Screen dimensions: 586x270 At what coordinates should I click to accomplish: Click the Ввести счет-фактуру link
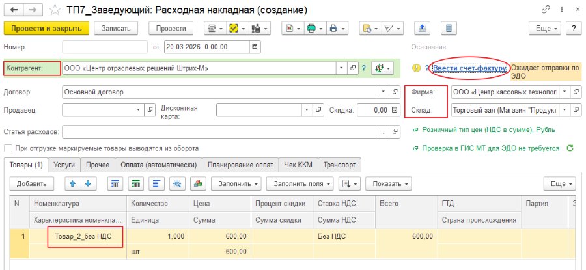coord(469,68)
